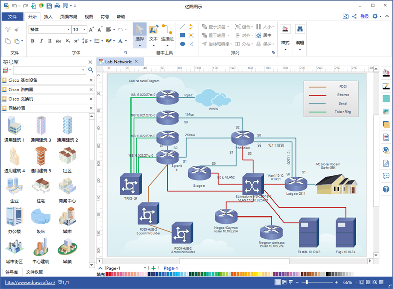Open the Style gallery button
The image size is (393, 289).
tap(285, 37)
